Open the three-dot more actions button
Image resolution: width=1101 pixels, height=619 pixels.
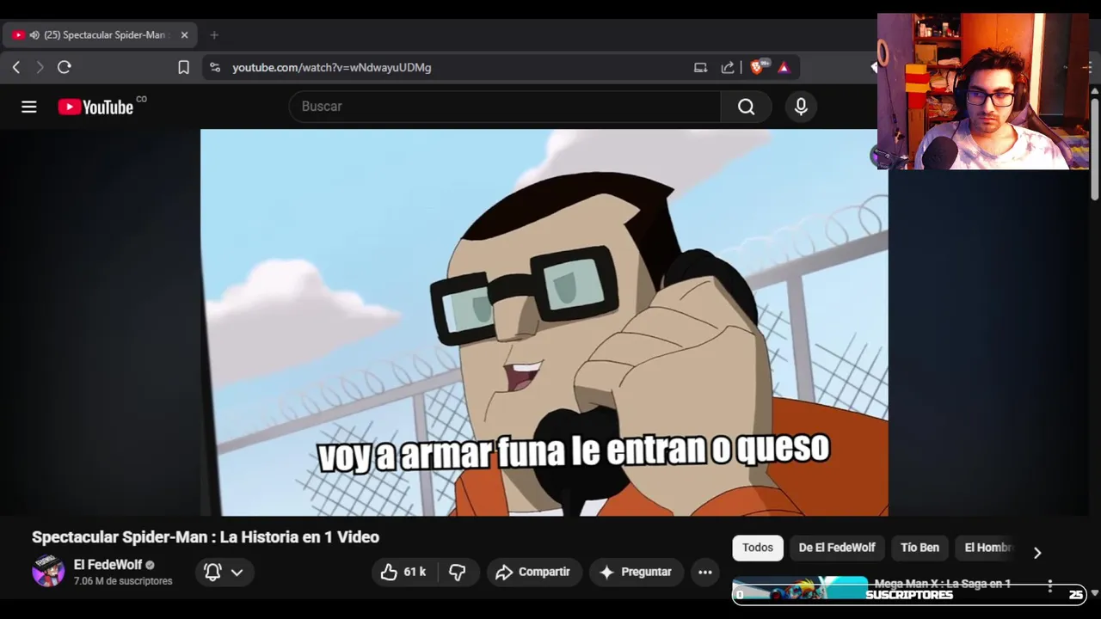tap(704, 572)
